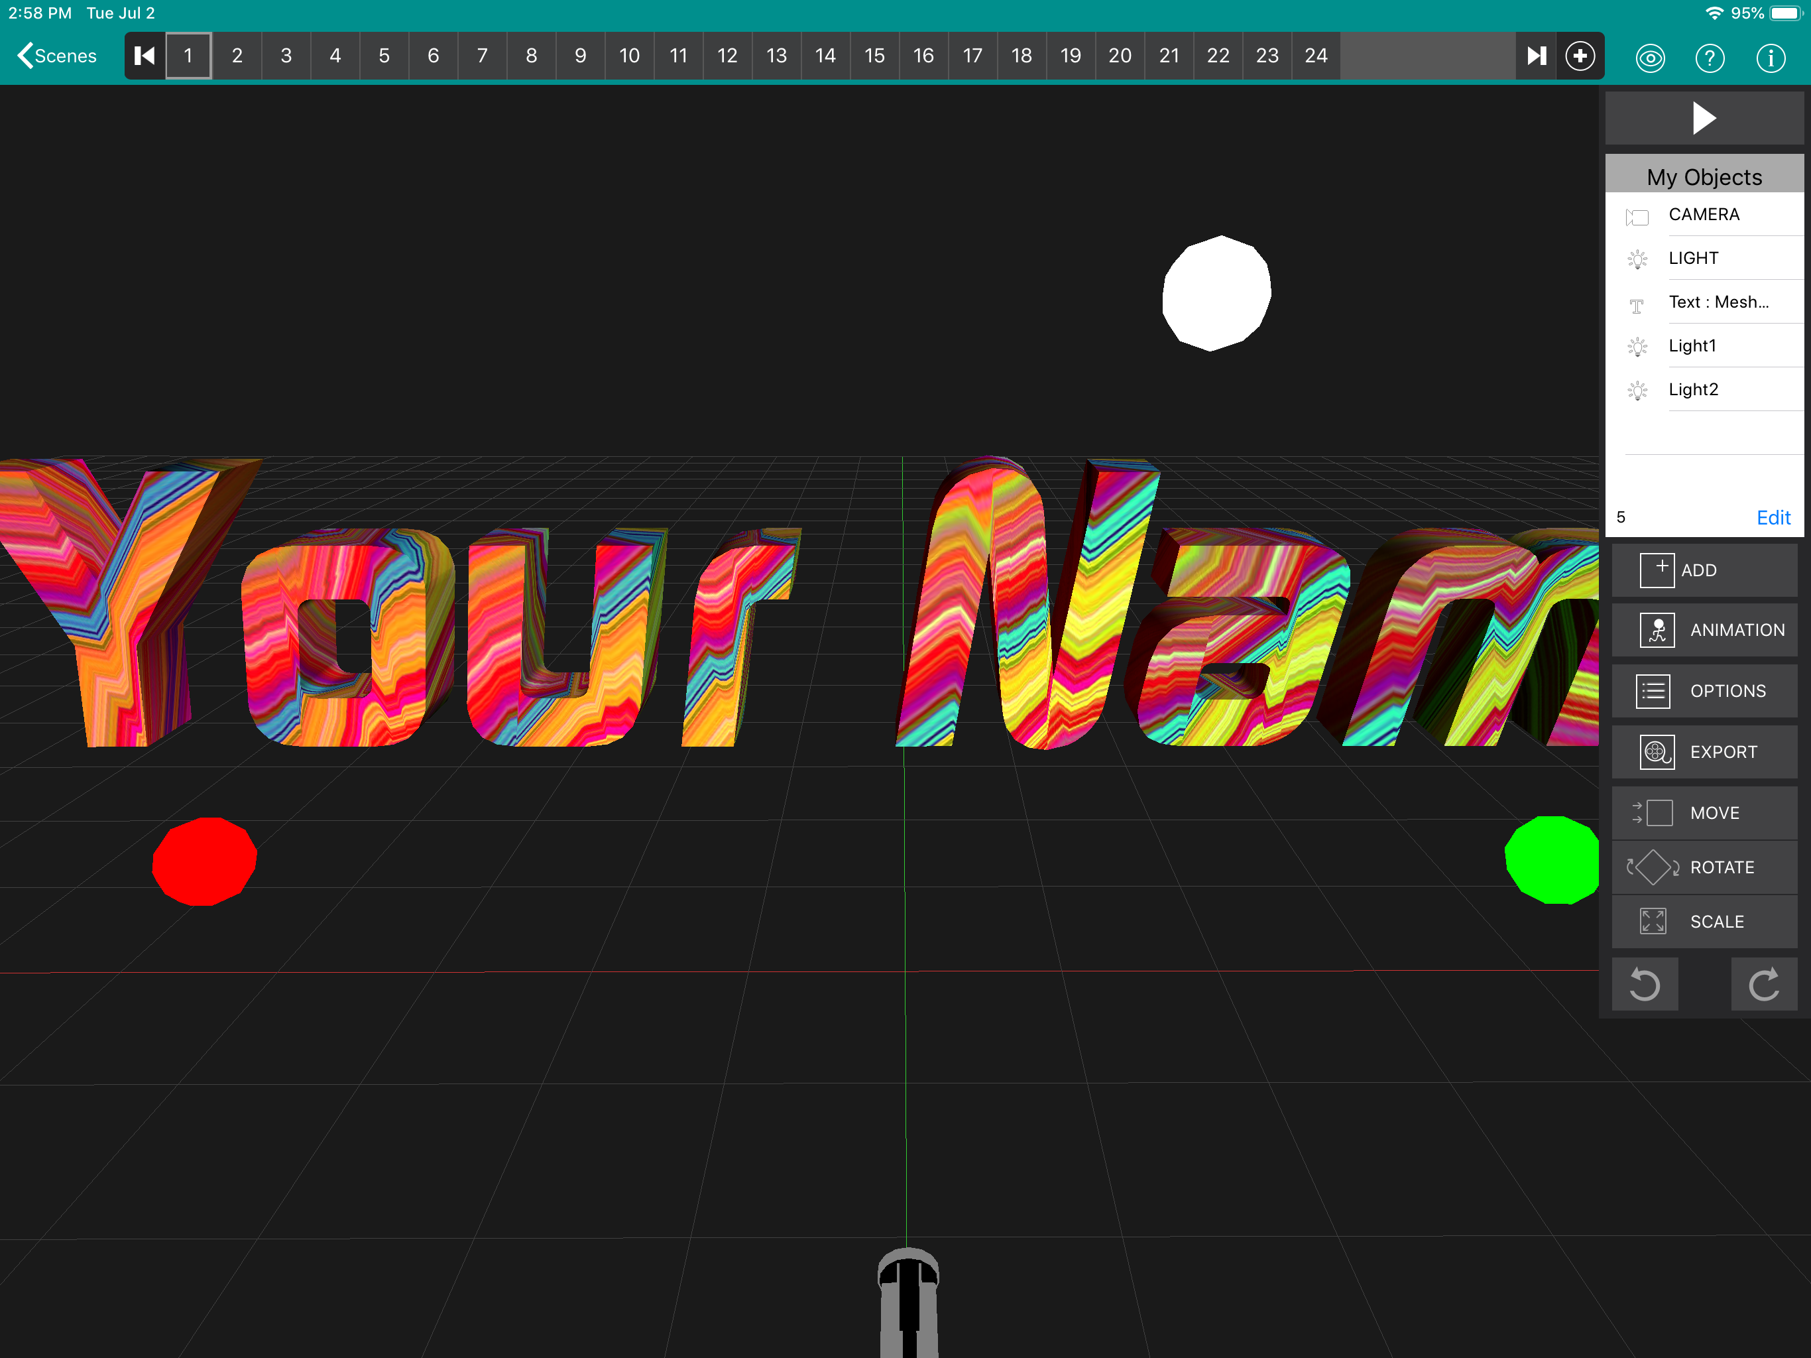Click Edit in objects panel
Viewport: 1811px width, 1358px height.
click(1773, 518)
